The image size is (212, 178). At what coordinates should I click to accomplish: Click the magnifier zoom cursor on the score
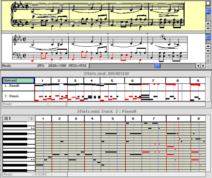coord(163,38)
